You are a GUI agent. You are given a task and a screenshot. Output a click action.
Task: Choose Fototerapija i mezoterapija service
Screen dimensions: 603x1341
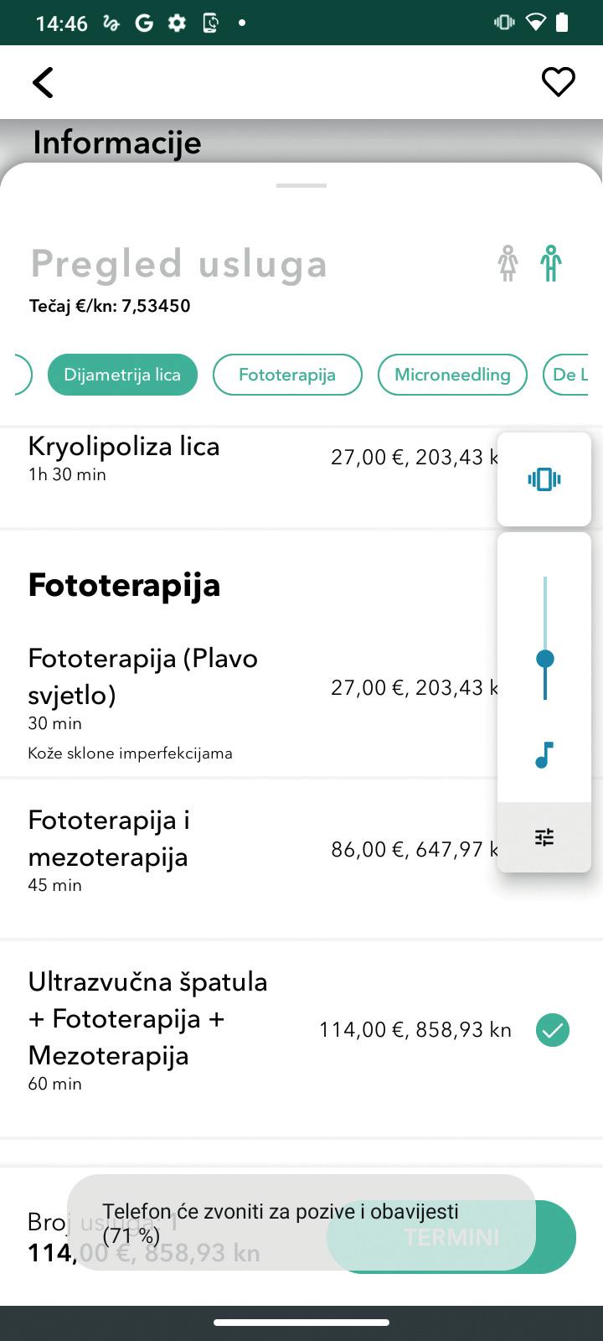tap(109, 839)
